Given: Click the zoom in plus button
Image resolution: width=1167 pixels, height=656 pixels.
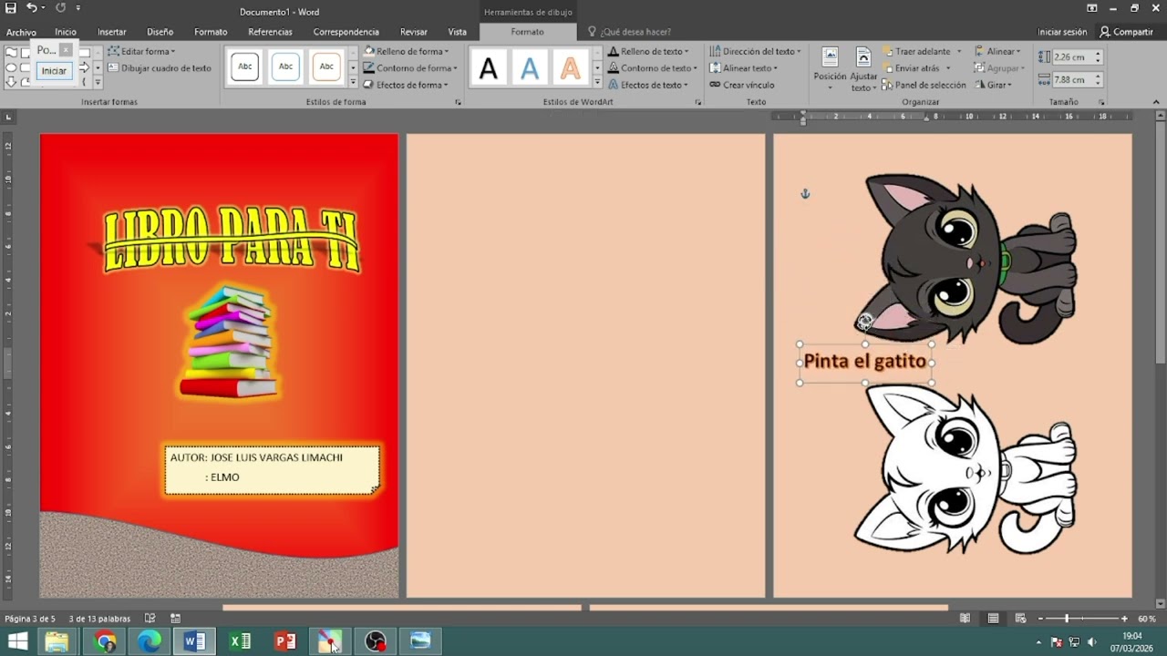Looking at the screenshot, I should 1124,619.
